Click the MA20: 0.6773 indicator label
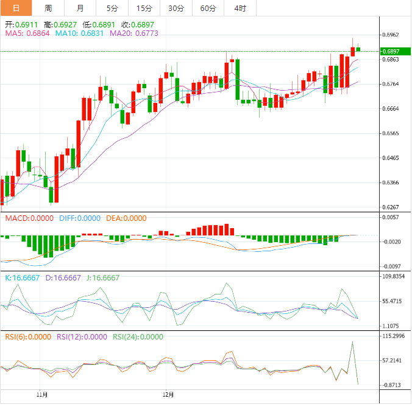The image size is (412, 407). (x=133, y=33)
